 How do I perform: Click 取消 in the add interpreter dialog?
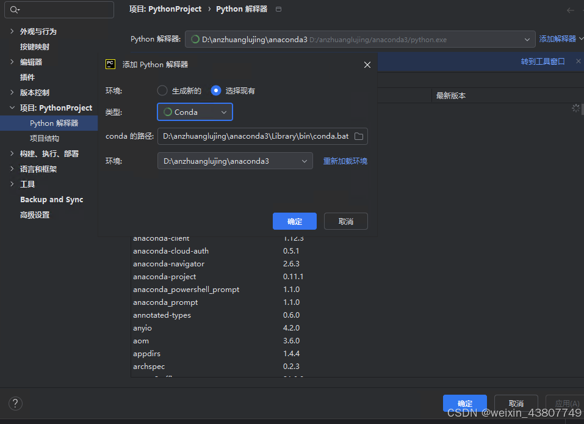click(x=345, y=221)
